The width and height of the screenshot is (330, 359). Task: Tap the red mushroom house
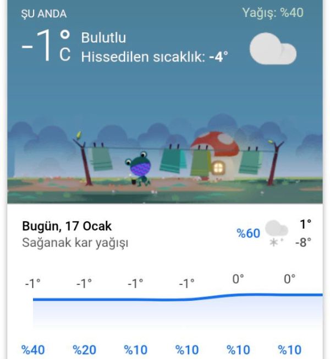(x=215, y=156)
